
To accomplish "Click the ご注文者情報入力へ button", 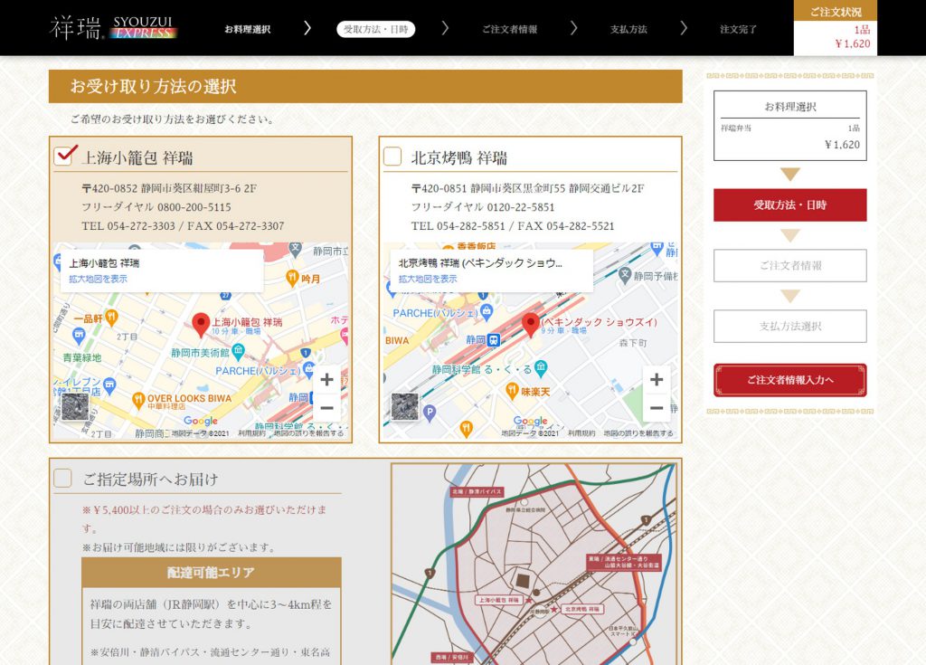I will coord(790,379).
